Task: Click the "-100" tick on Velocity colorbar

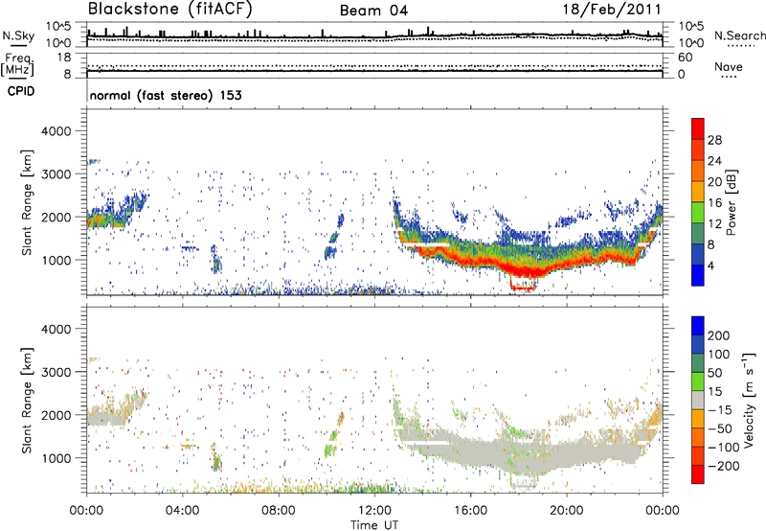Action: point(724,447)
